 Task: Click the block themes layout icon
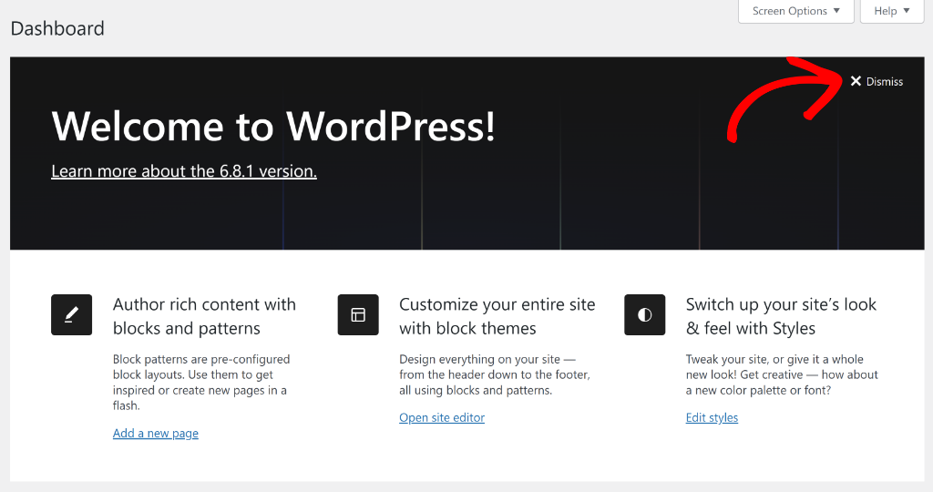coord(358,314)
